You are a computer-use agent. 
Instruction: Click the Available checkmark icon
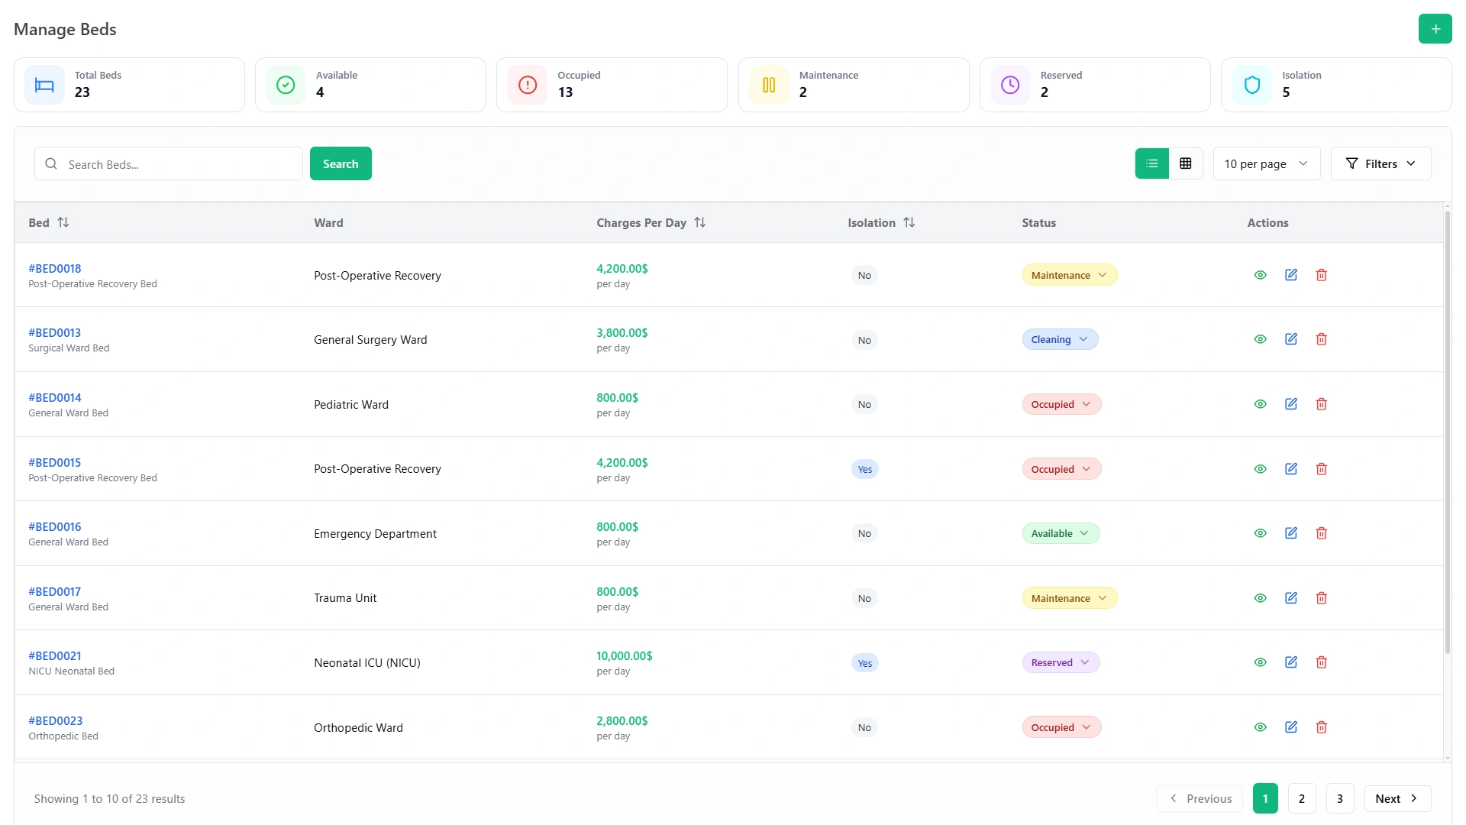pyautogui.click(x=286, y=85)
